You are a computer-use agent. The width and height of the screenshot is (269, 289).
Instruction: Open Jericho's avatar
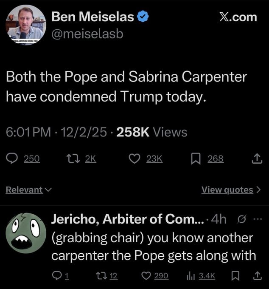[25, 232]
